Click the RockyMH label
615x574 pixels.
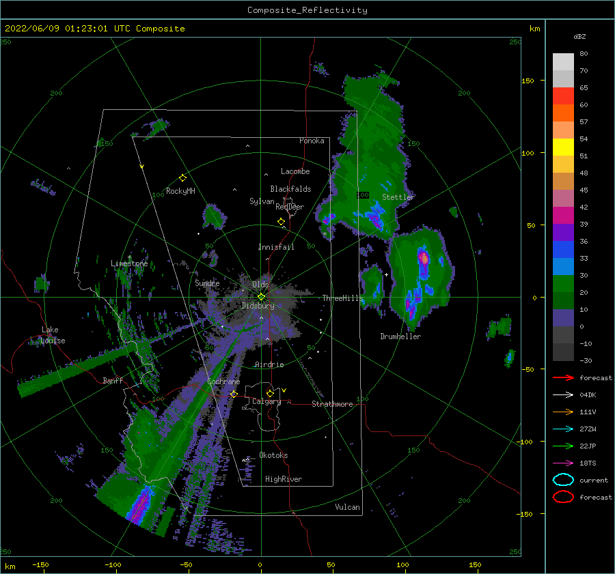[180, 191]
